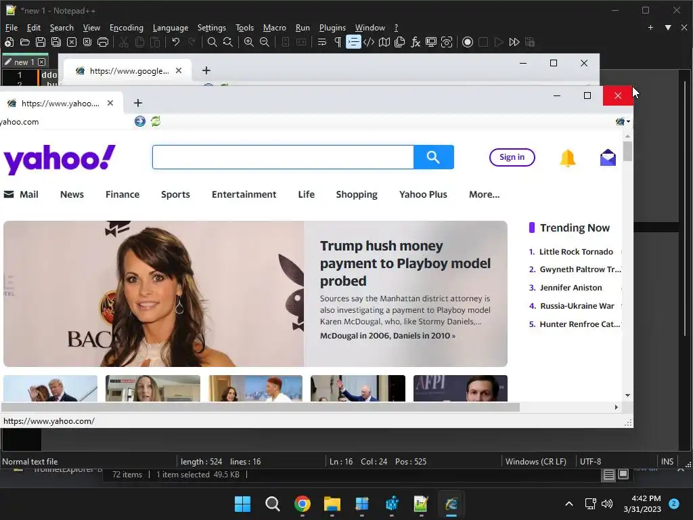Click Windows (CR LF) line ending selector
The image size is (693, 520).
pyautogui.click(x=536, y=462)
